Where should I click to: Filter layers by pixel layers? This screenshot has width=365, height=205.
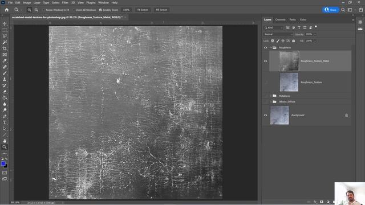pos(287,27)
